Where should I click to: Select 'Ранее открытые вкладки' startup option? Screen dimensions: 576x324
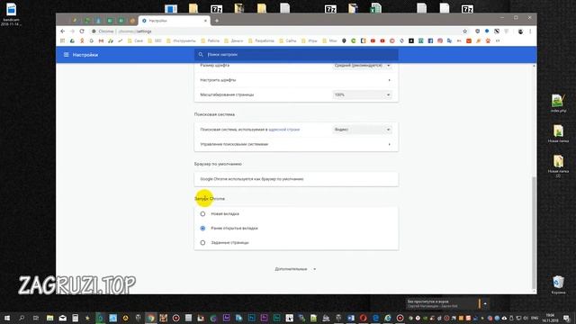pyautogui.click(x=202, y=228)
